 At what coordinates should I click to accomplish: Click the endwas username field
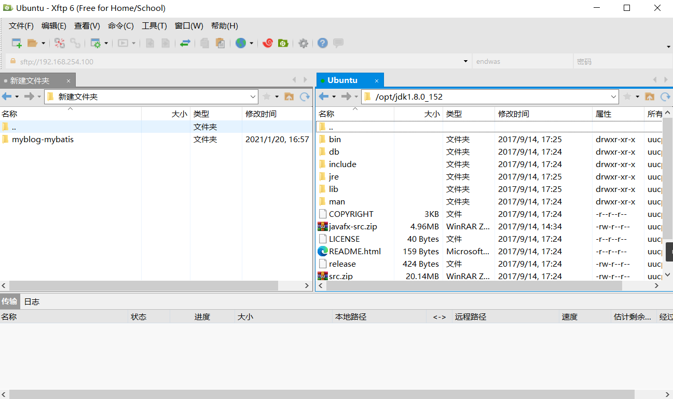[x=523, y=61]
